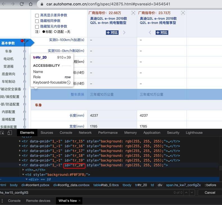Viewport: 222px width, 205px height.
Task: Jump to 车身 in side navigation
Action: pos(8,51)
